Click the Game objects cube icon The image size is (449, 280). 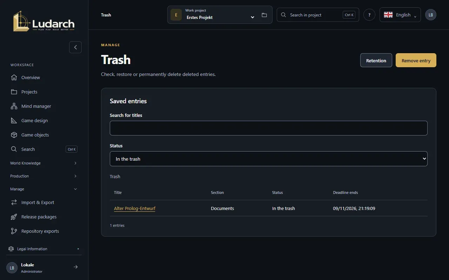[14, 135]
